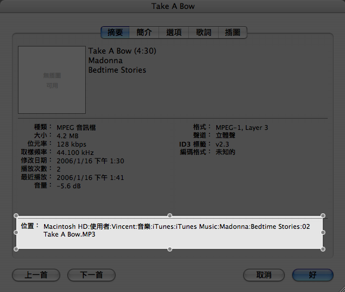Click the encoder value 未知的
Image resolution: width=345 pixels, height=292 pixels.
[x=225, y=152]
